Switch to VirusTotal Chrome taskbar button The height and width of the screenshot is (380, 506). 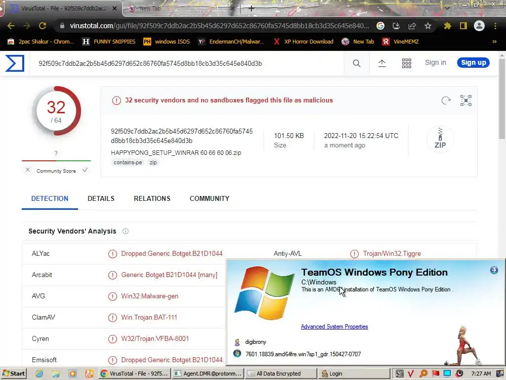pyautogui.click(x=134, y=374)
